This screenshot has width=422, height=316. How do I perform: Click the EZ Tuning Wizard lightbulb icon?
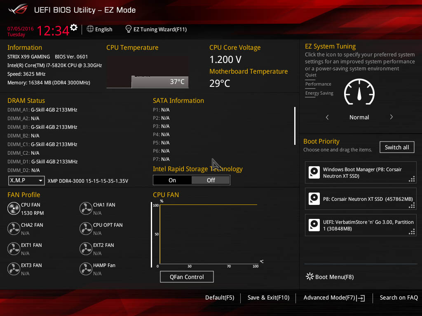pyautogui.click(x=129, y=29)
